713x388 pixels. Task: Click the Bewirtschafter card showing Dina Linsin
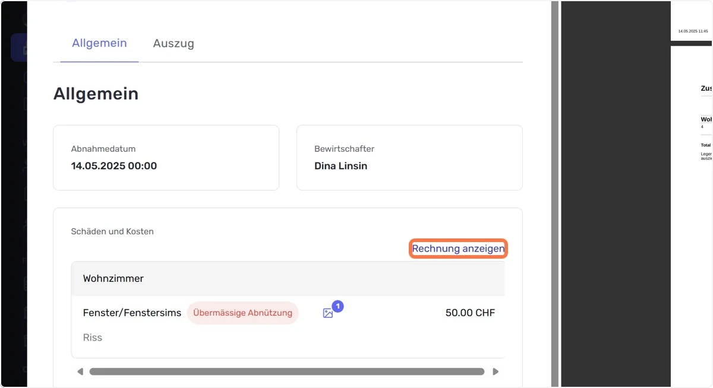[x=409, y=158]
